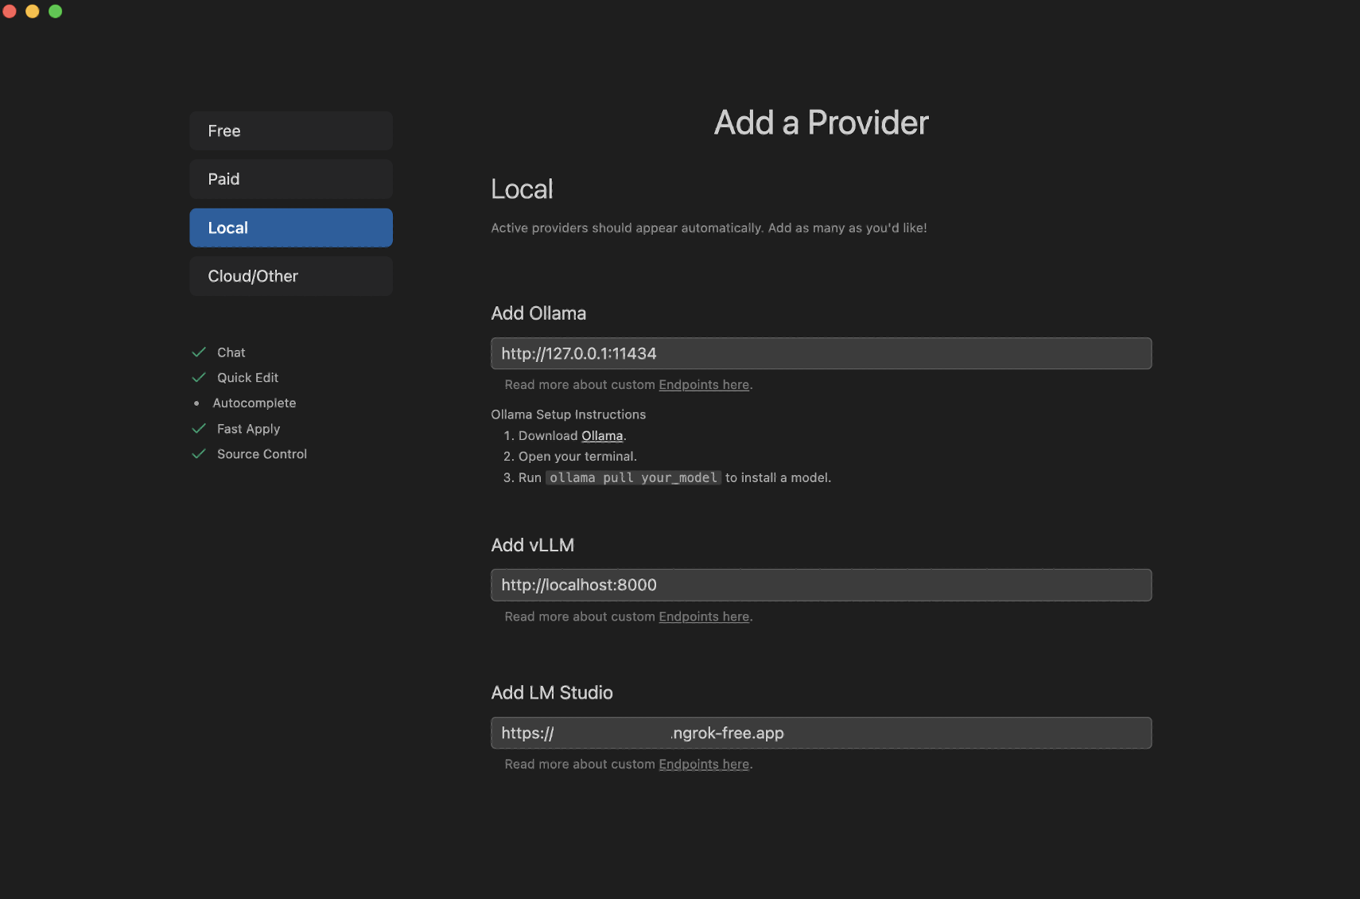Click the Quick Edit checkmark icon

[x=199, y=378]
